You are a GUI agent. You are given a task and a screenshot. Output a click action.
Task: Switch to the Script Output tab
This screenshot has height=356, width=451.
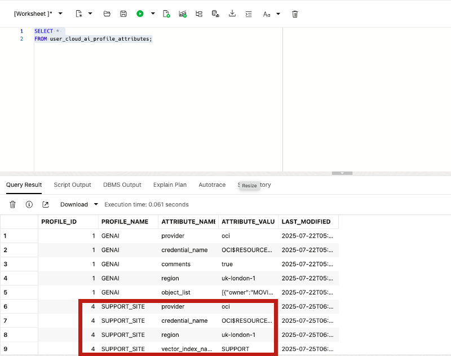click(x=72, y=184)
